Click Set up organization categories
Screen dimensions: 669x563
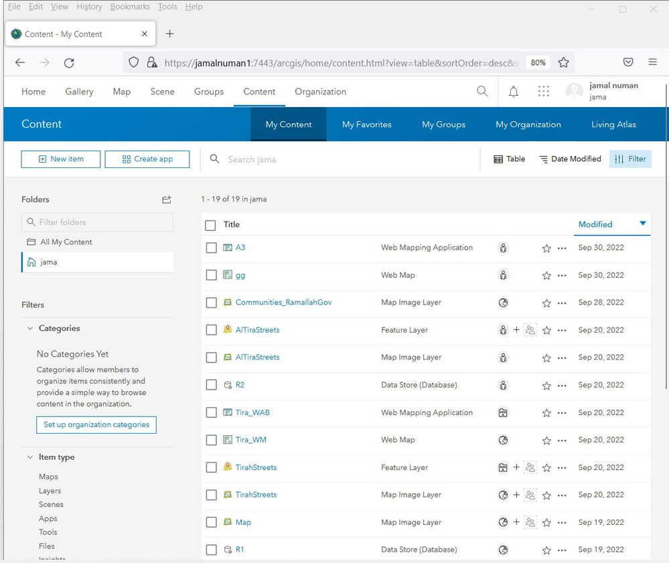[96, 425]
